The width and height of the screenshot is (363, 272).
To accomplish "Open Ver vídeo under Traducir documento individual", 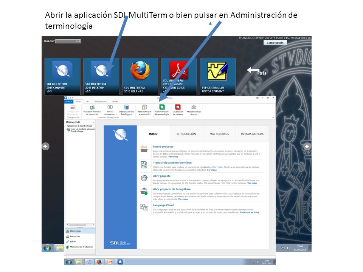I will pyautogui.click(x=212, y=170).
